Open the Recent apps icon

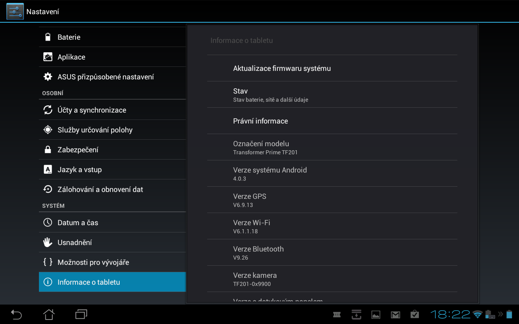tap(81, 314)
